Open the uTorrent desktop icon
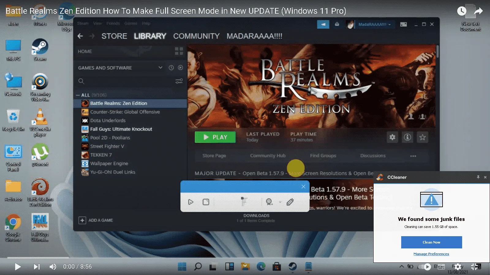The image size is (490, 275). pos(40,155)
